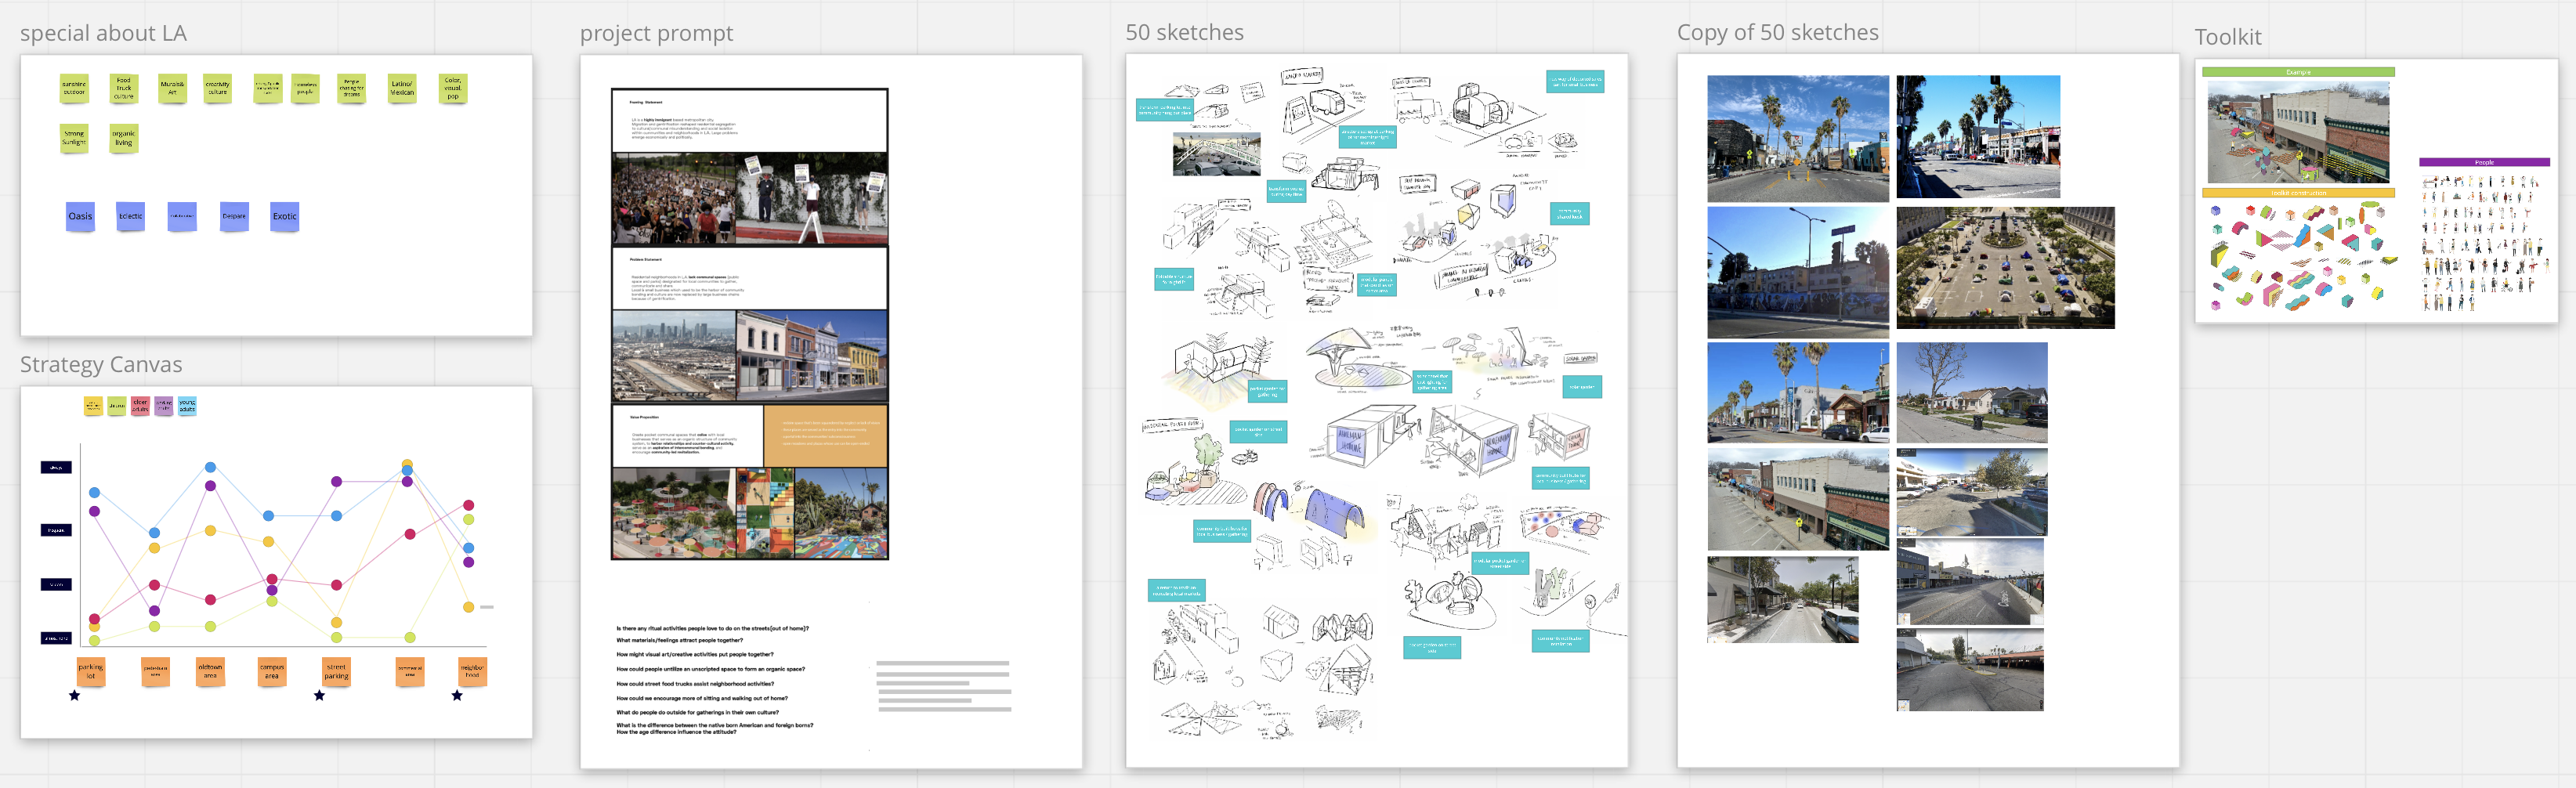
Task: Open the 'special about LA' frame title
Action: (103, 33)
